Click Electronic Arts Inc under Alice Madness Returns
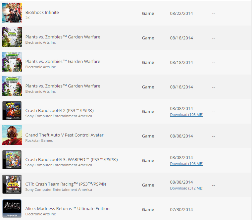The width and height of the screenshot is (252, 220). point(40,214)
